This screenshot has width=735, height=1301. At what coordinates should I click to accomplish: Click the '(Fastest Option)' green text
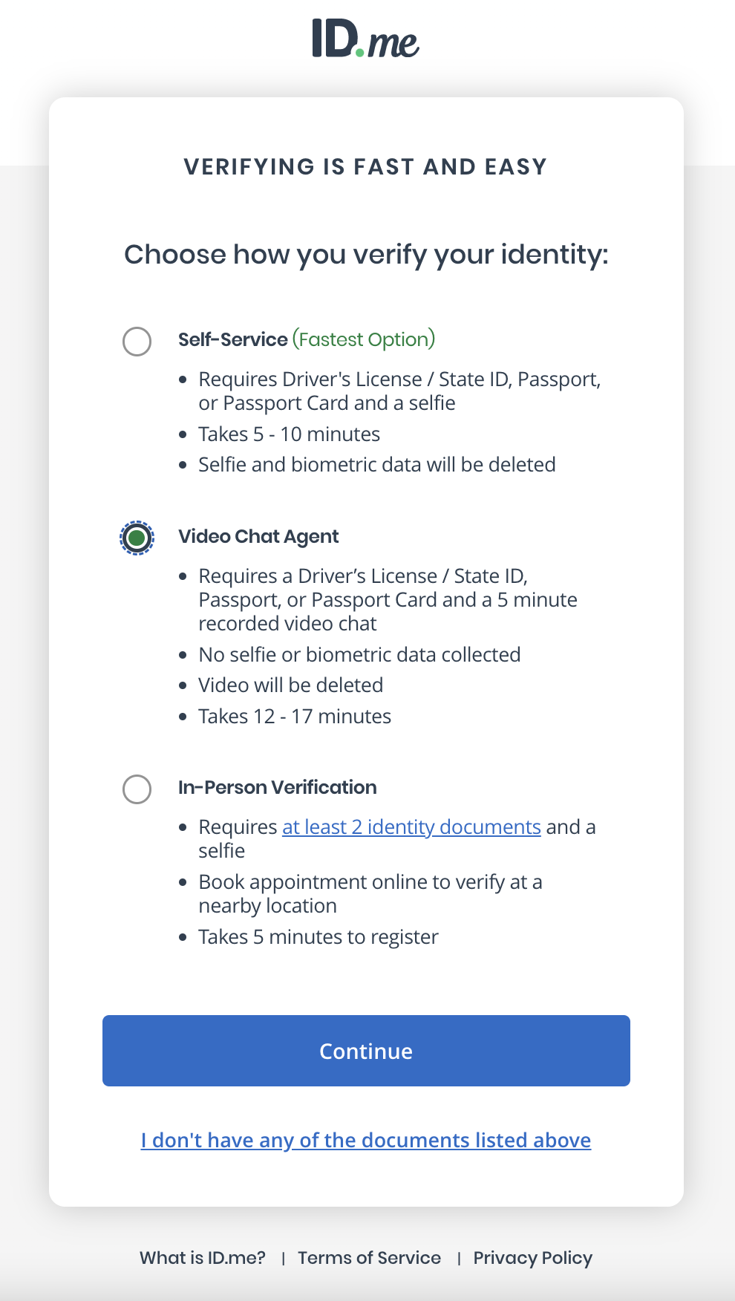click(x=364, y=339)
